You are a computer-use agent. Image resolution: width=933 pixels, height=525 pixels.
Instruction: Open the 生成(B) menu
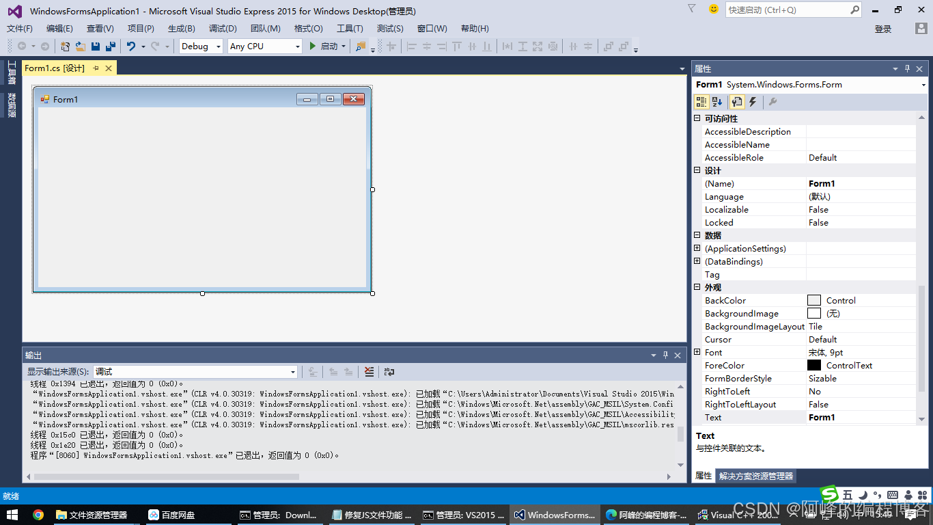[182, 28]
